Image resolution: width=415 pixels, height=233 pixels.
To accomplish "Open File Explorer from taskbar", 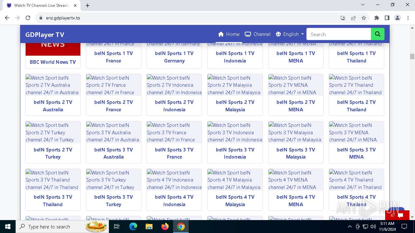I will [x=149, y=227].
